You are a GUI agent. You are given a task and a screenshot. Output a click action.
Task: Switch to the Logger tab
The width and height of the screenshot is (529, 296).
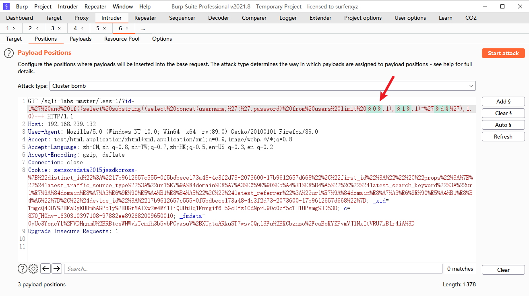(288, 18)
